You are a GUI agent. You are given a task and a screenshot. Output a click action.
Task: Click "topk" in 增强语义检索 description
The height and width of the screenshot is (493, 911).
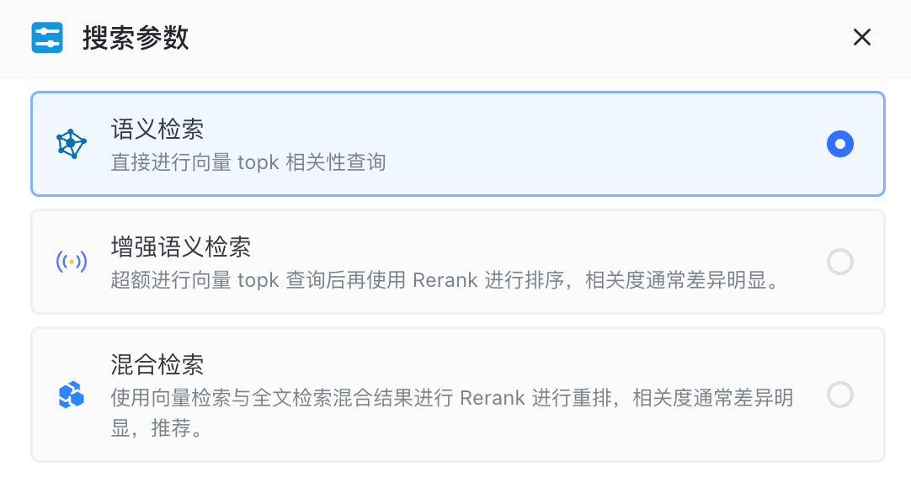[258, 280]
